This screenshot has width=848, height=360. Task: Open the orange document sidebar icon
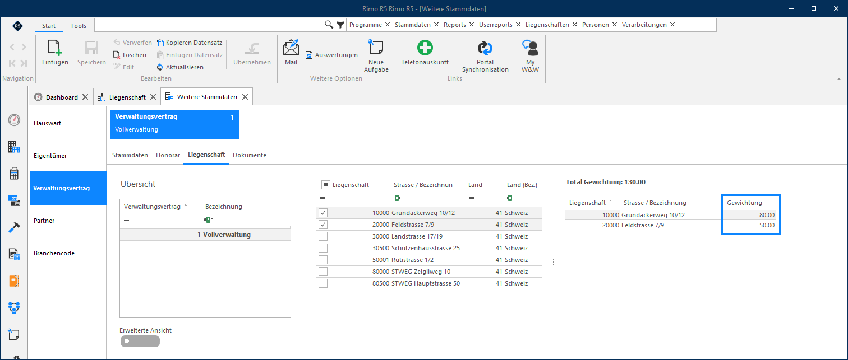14,281
